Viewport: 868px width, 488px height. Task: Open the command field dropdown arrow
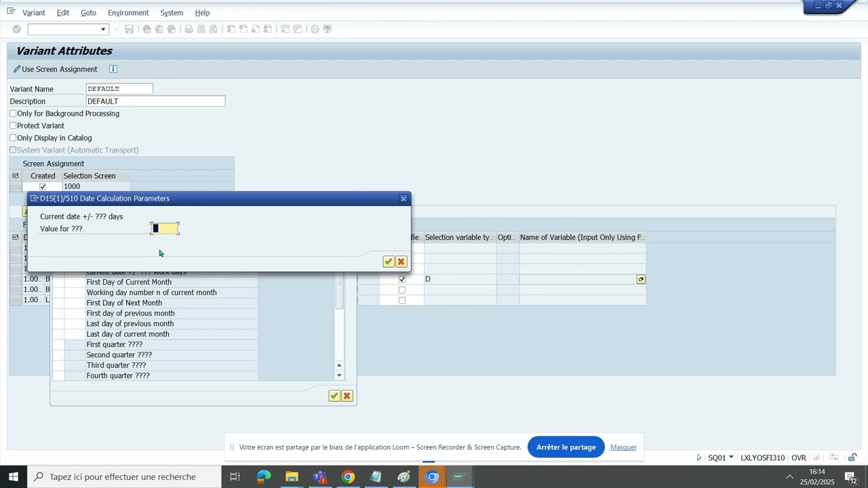[x=103, y=29]
